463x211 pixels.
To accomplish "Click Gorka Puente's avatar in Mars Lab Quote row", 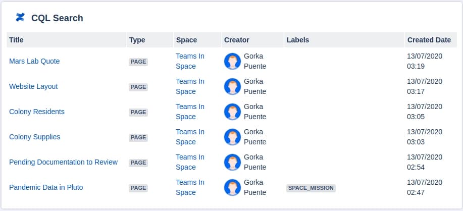I will pos(232,62).
